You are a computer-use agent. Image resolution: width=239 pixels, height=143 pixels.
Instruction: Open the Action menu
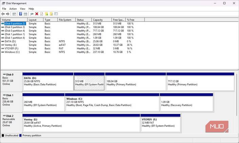[x=13, y=9]
